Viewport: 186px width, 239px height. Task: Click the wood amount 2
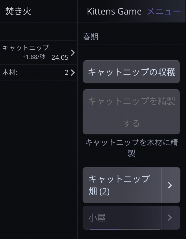pyautogui.click(x=66, y=73)
